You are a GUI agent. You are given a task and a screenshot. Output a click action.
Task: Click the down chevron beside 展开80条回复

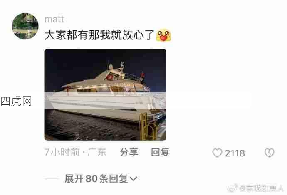[133, 178]
